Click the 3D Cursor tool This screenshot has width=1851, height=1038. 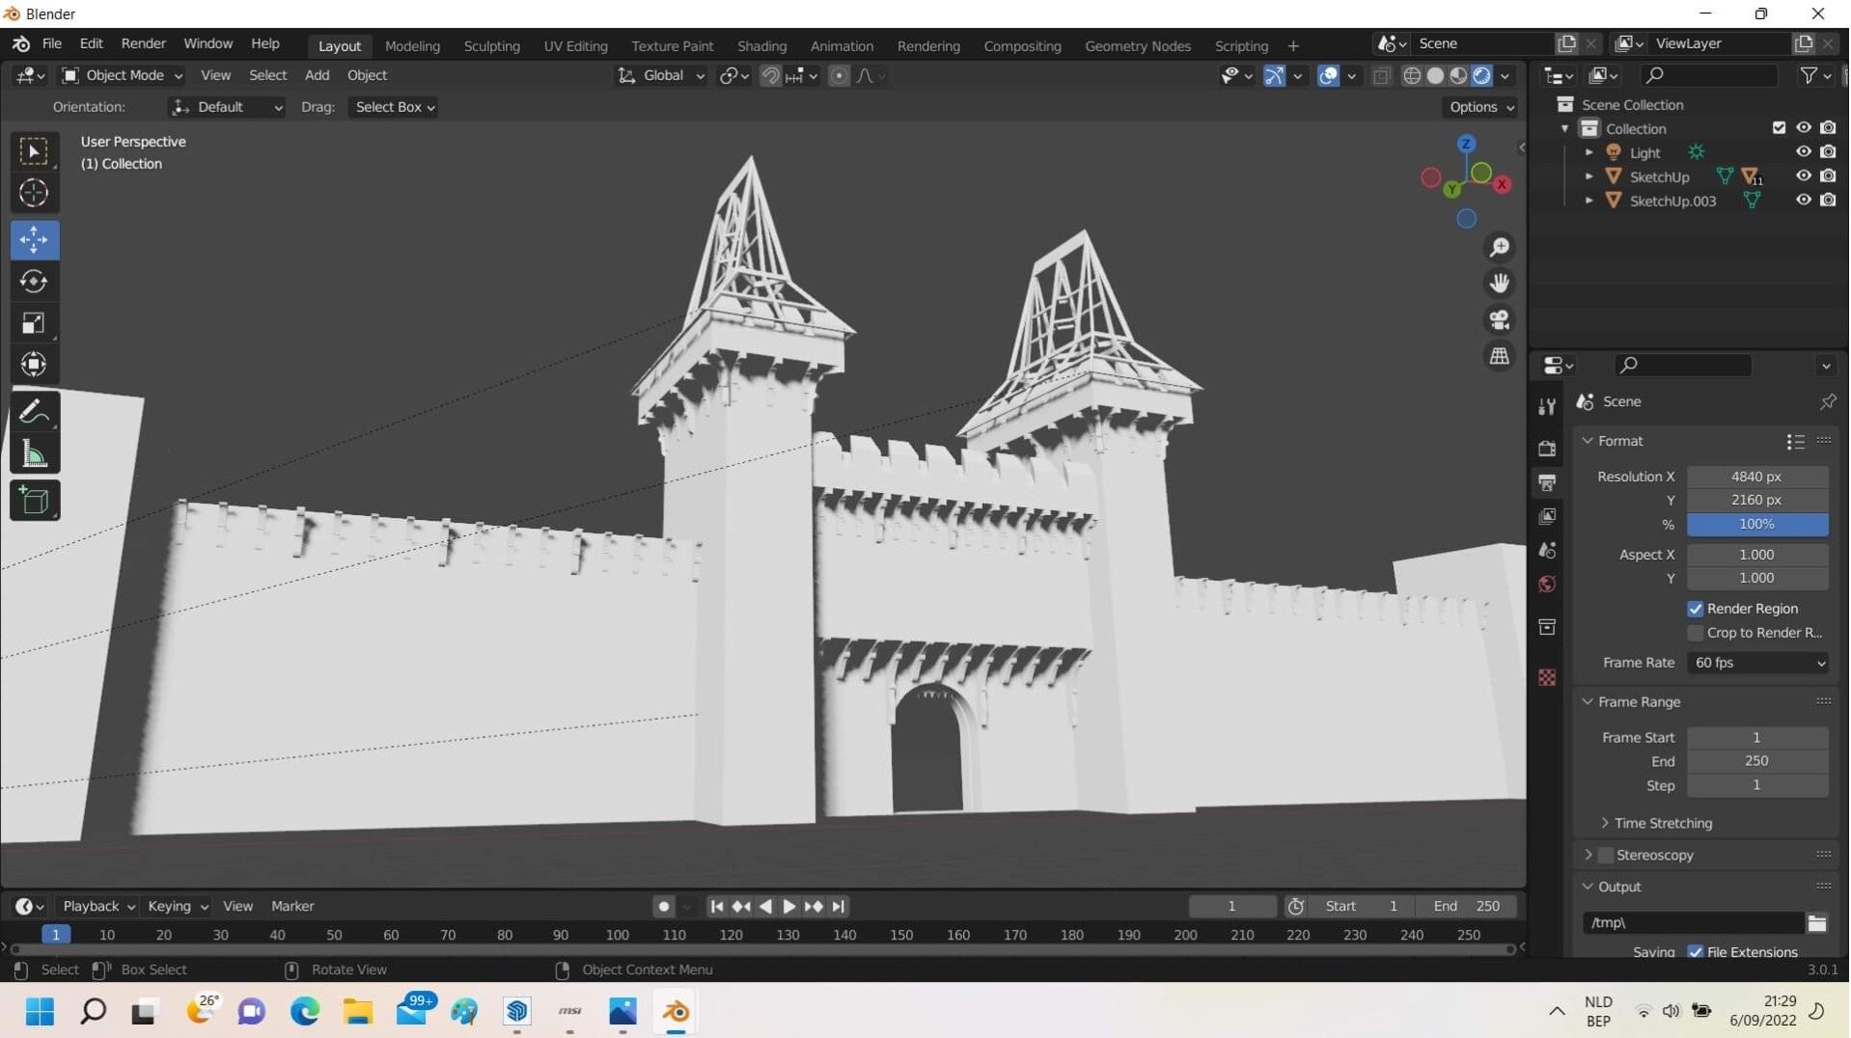click(34, 194)
